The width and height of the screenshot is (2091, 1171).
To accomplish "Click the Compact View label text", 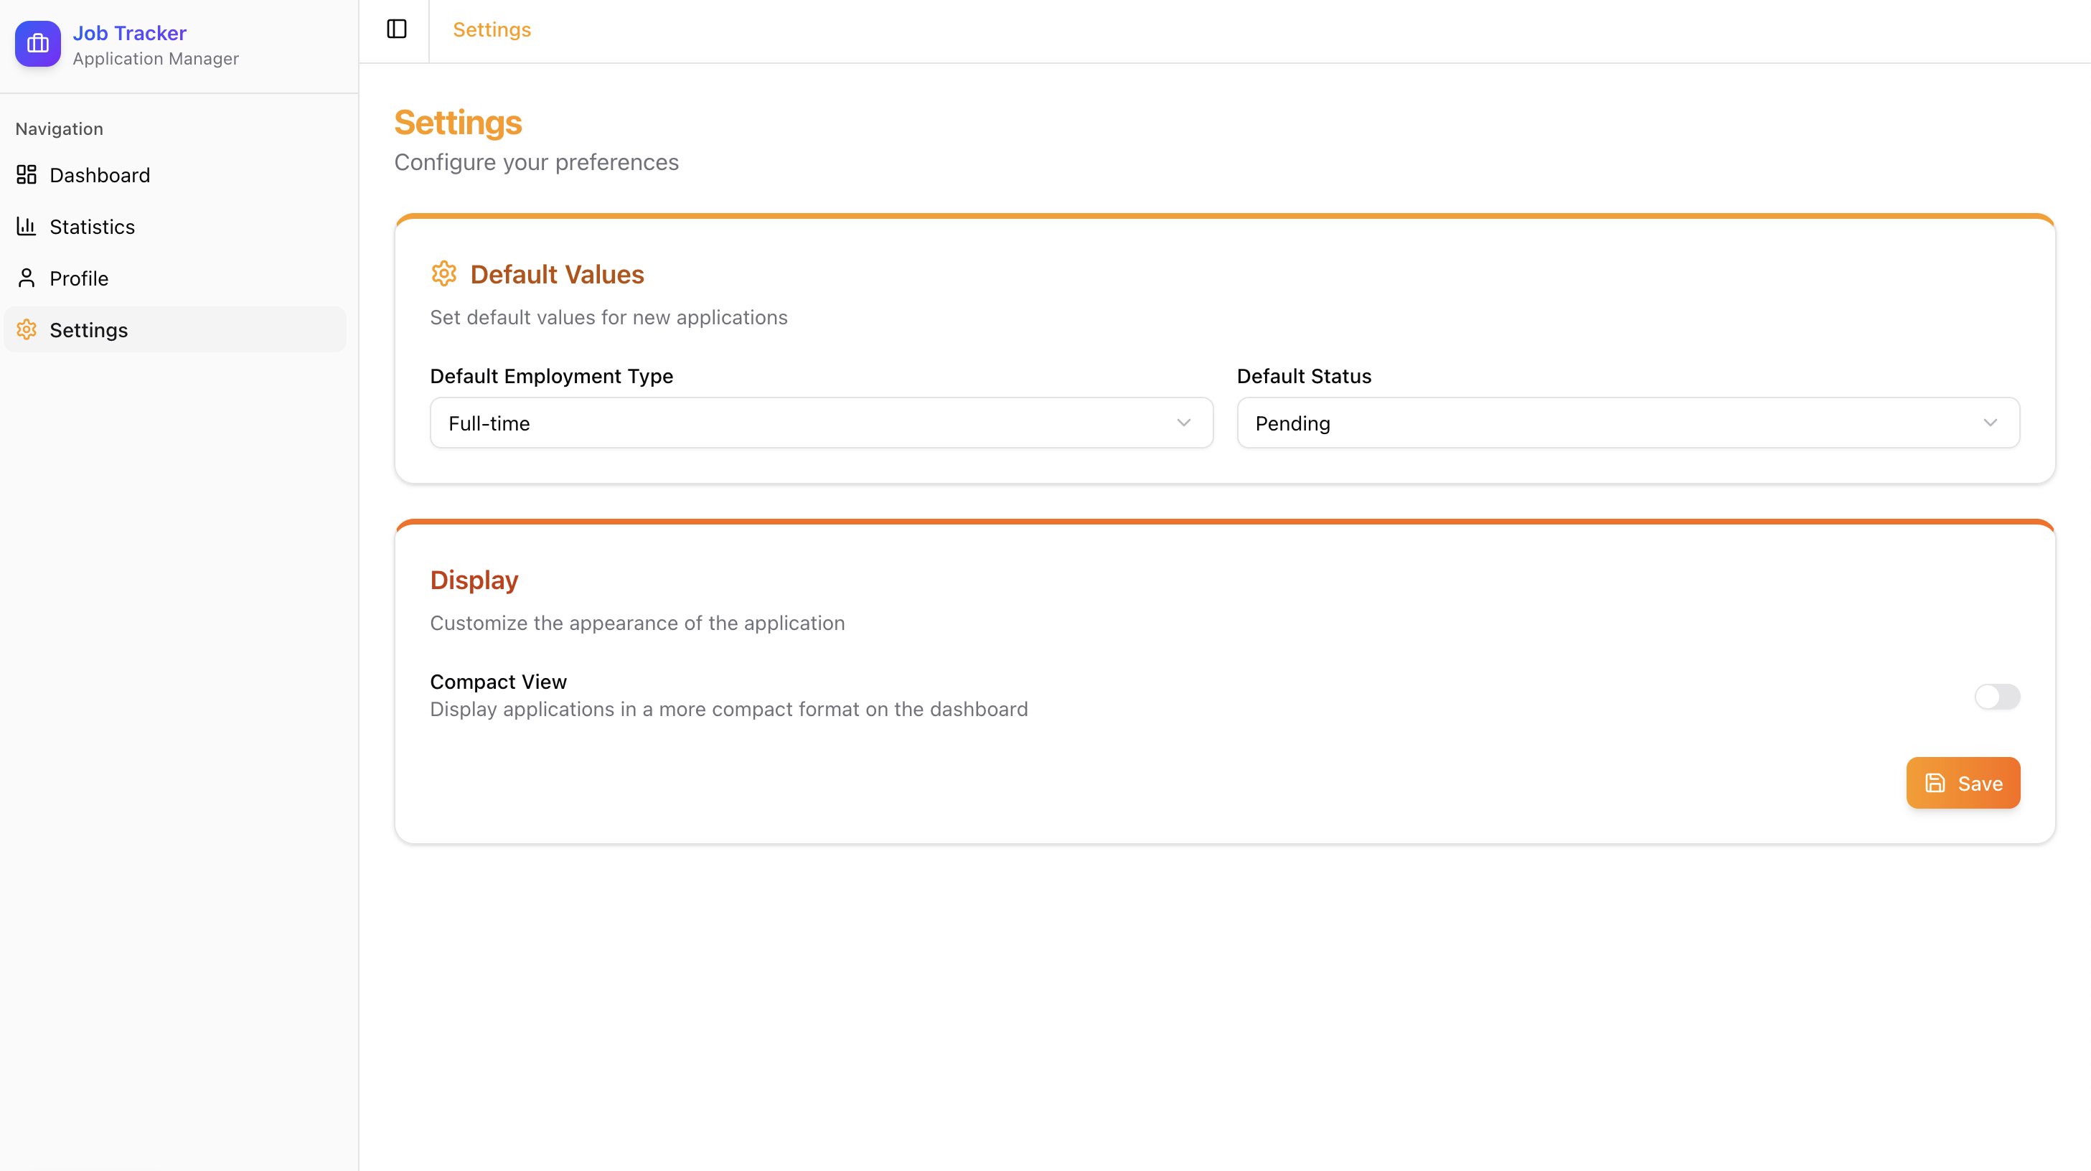I will coord(497,682).
